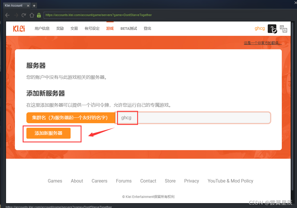Click the sentence starting 在这里添加服务器
The height and width of the screenshot is (208, 297).
[x=99, y=105]
